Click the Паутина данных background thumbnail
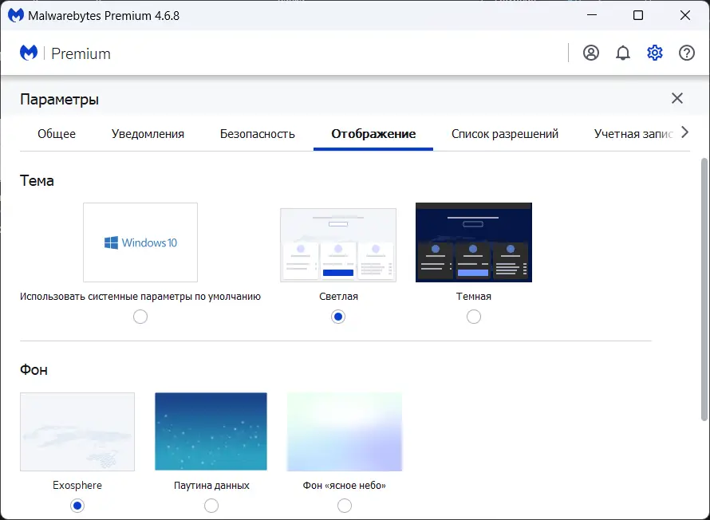710x520 pixels. click(211, 431)
